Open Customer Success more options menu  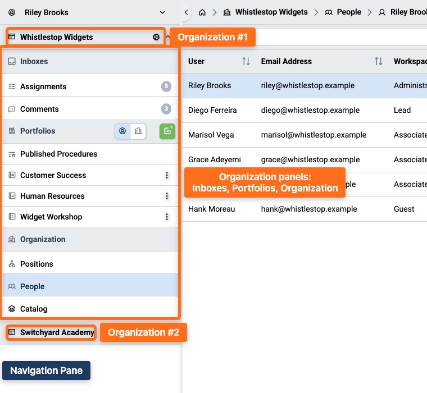pyautogui.click(x=167, y=175)
